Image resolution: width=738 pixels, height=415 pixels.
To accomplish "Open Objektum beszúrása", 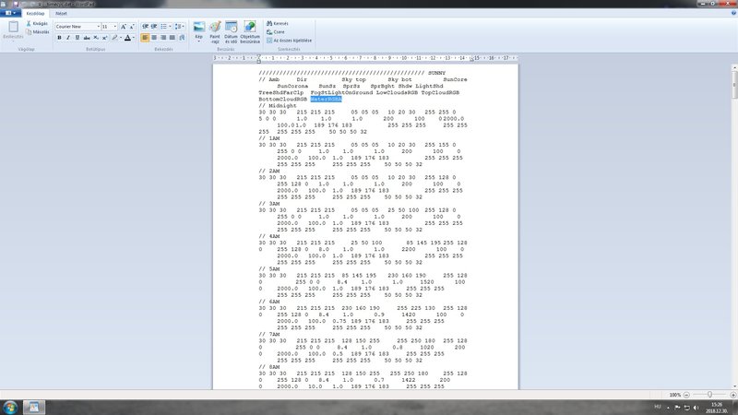I will pos(250,31).
